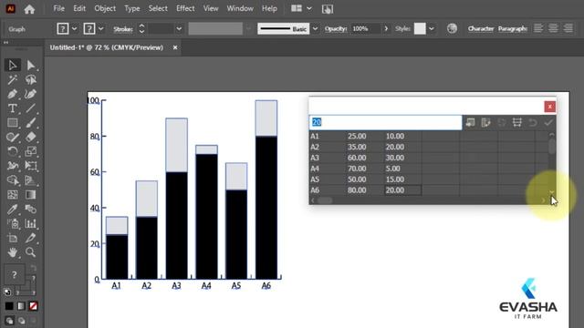Open the Stroke weight dropdown
This screenshot has width=584, height=328.
(179, 28)
